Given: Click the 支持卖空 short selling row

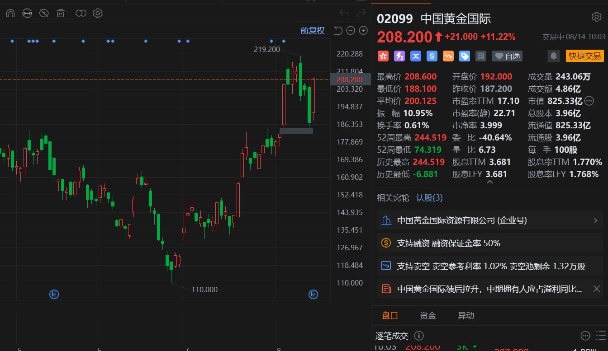Looking at the screenshot, I should tap(489, 266).
